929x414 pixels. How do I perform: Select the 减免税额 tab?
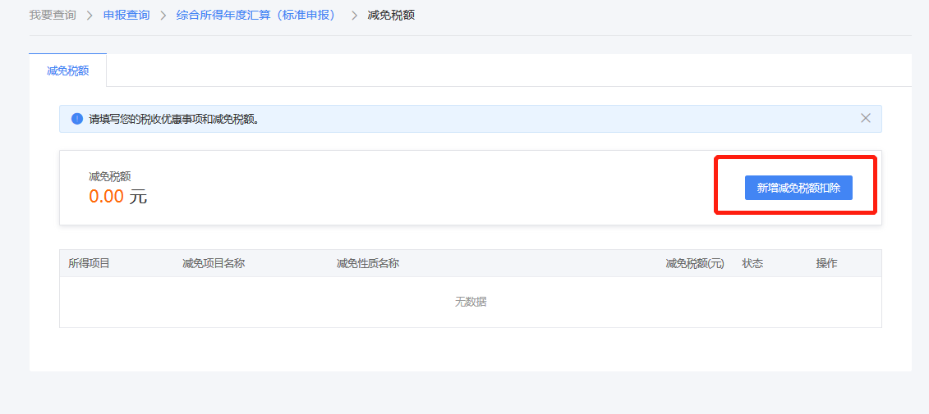pyautogui.click(x=67, y=71)
